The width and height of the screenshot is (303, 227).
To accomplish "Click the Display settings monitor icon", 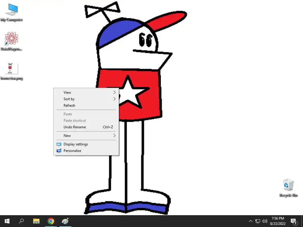I will pyautogui.click(x=59, y=144).
